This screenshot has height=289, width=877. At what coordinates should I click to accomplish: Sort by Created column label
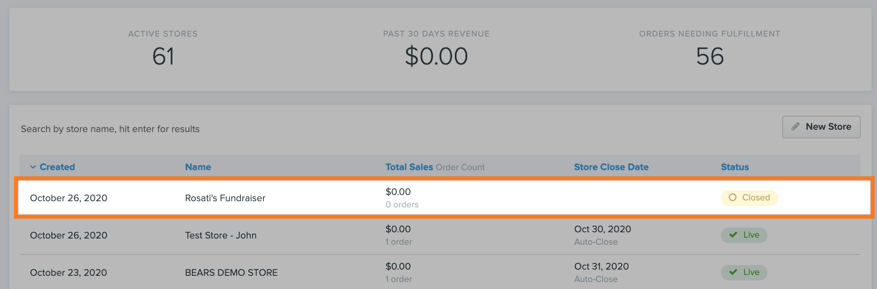(57, 167)
